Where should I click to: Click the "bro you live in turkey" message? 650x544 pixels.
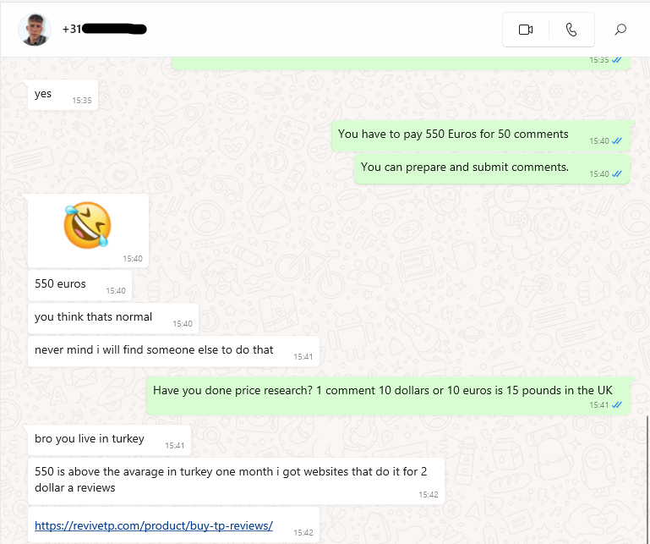(109, 440)
